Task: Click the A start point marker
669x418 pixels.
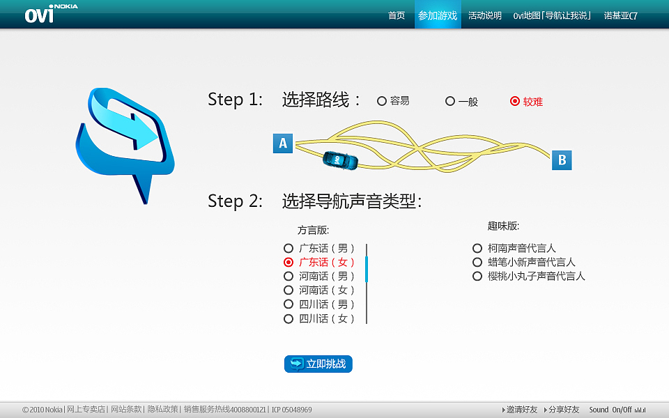Action: click(283, 144)
